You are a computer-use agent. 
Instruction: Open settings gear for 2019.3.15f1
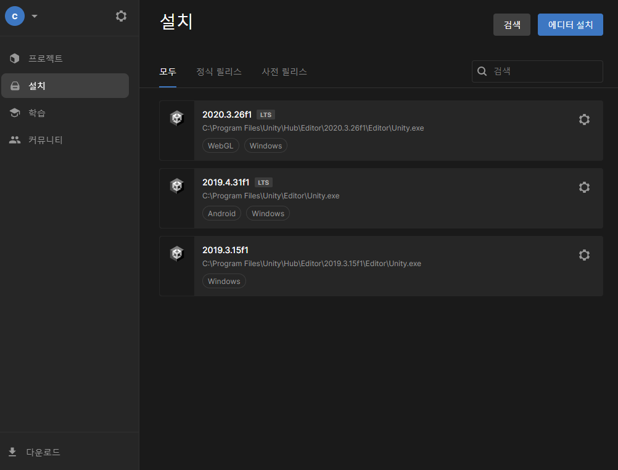click(584, 255)
